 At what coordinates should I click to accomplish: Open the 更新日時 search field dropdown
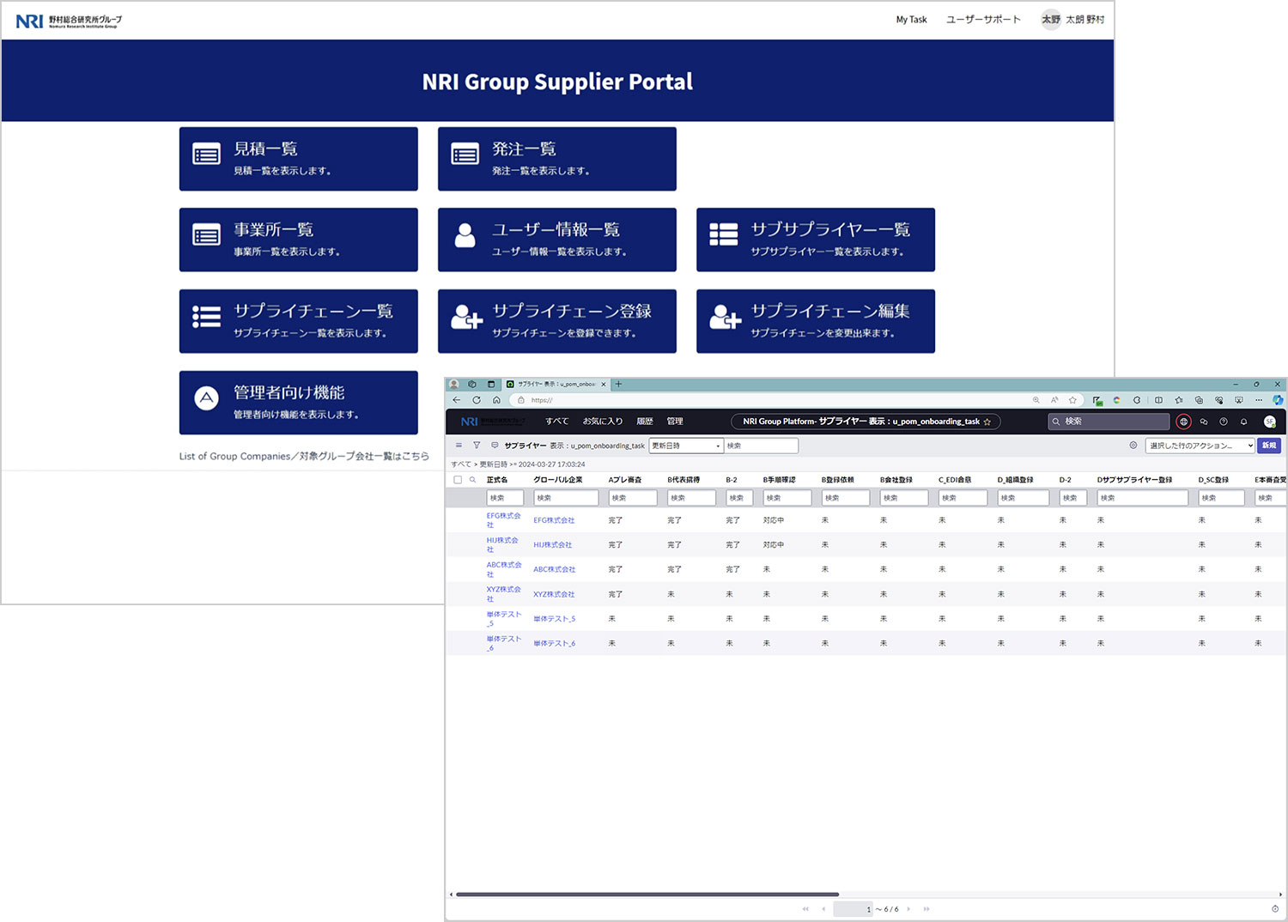coord(686,446)
